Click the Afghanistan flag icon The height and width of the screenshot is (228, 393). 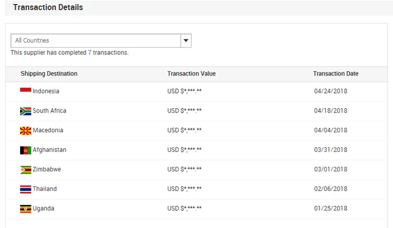coord(25,150)
